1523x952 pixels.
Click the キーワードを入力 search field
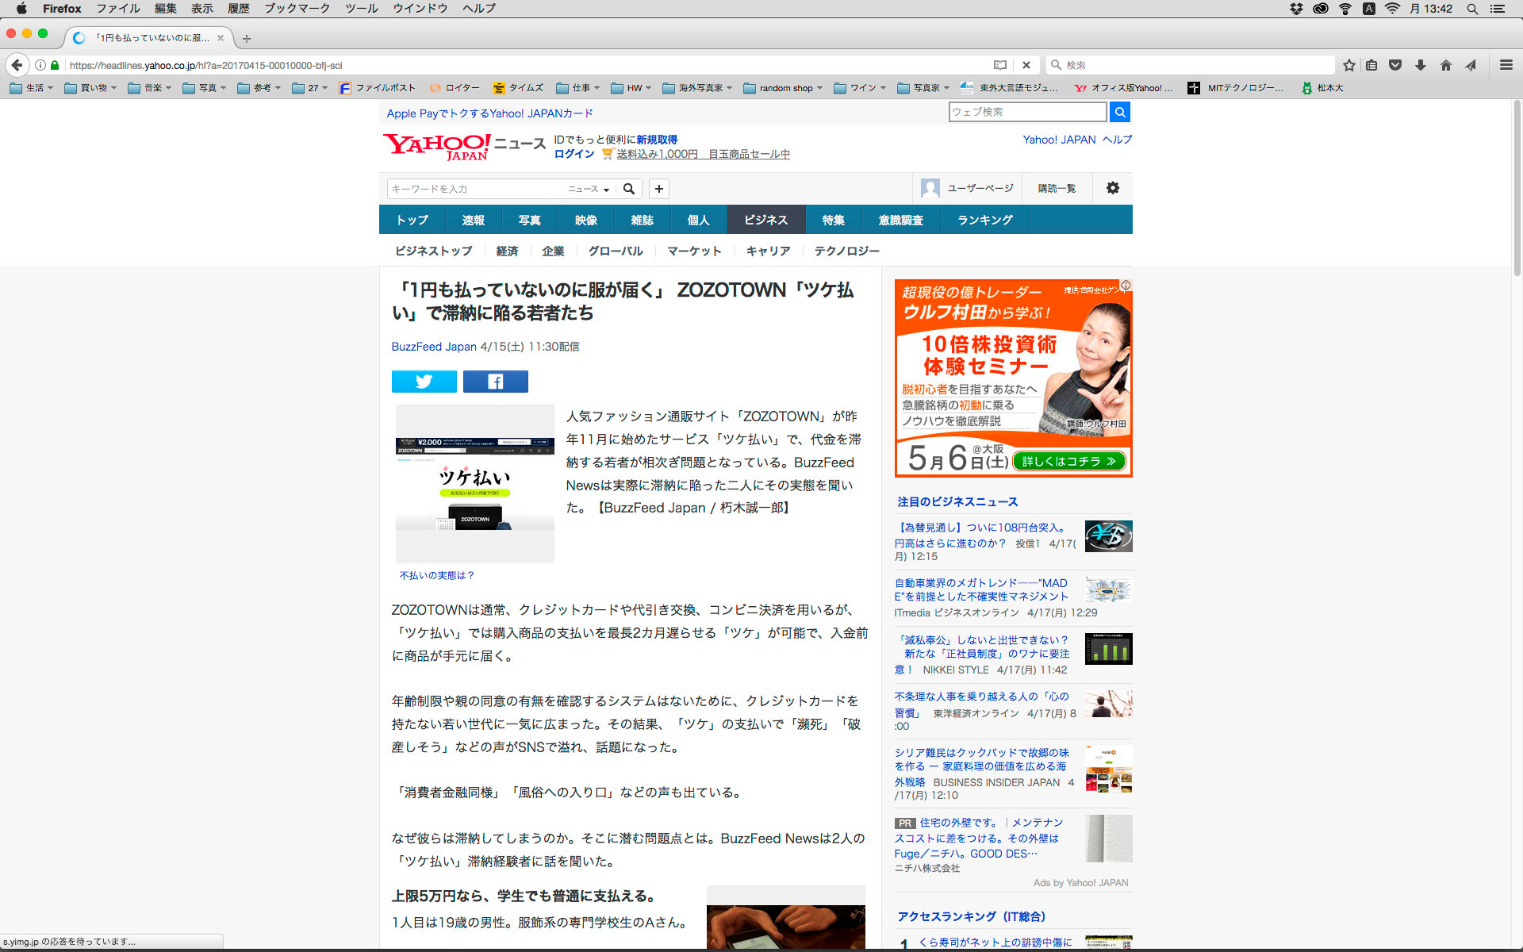[474, 189]
